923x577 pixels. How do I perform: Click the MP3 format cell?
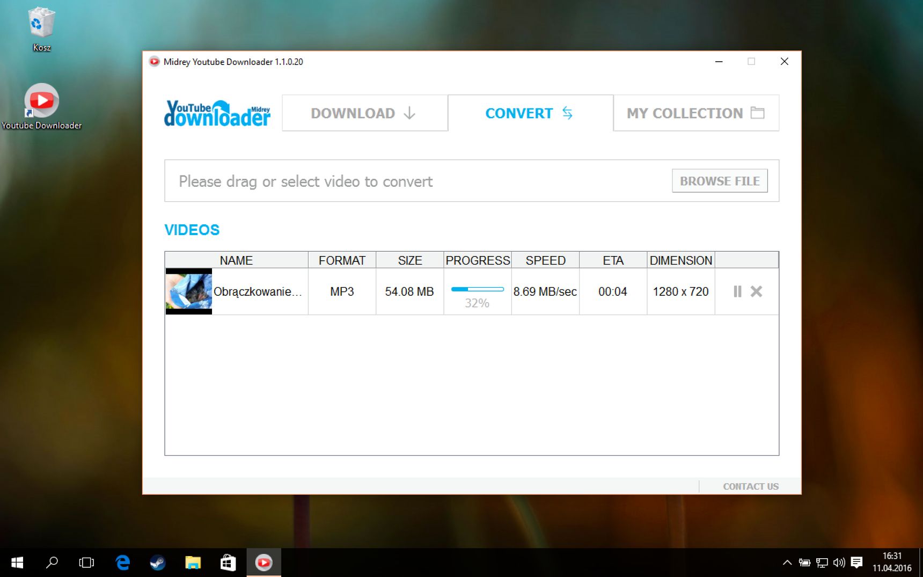point(342,291)
